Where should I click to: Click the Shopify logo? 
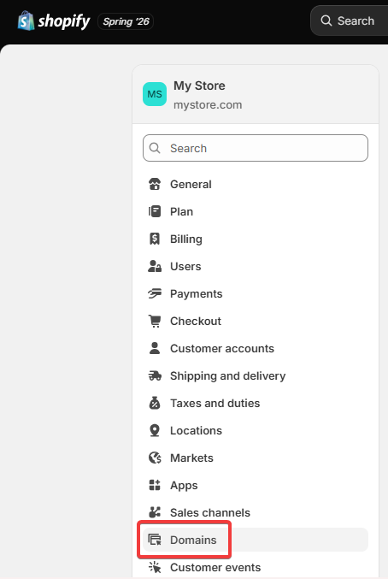(54, 21)
